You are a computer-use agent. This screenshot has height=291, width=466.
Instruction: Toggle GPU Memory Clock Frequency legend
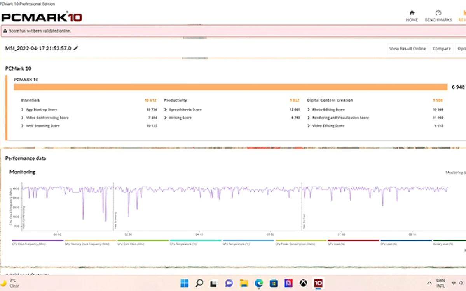click(90, 242)
